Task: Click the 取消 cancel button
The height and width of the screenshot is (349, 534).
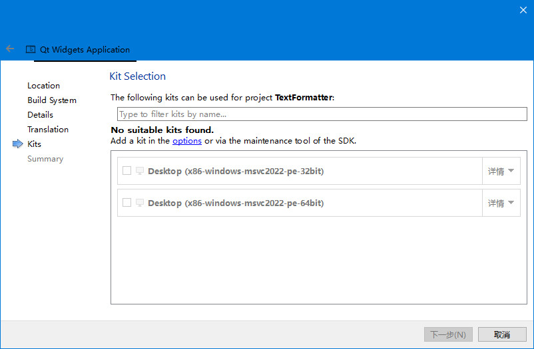Action: point(502,335)
